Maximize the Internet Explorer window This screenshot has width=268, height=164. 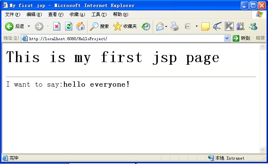[x=253, y=6]
